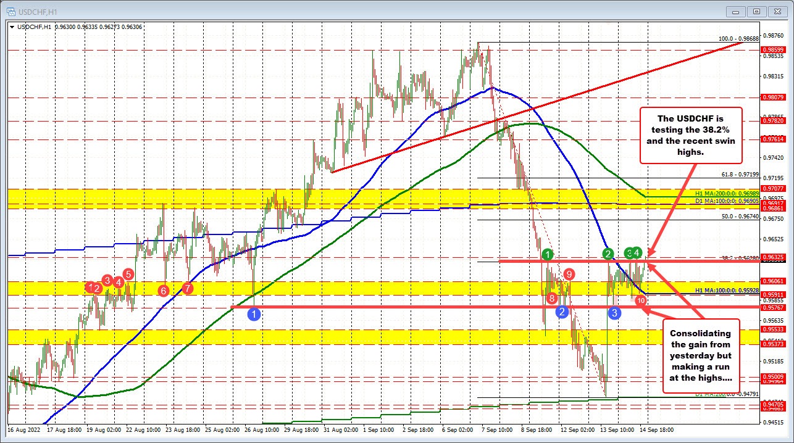The height and width of the screenshot is (443, 794).
Task: Select red circle marker 10 near the MA label
Action: [640, 300]
